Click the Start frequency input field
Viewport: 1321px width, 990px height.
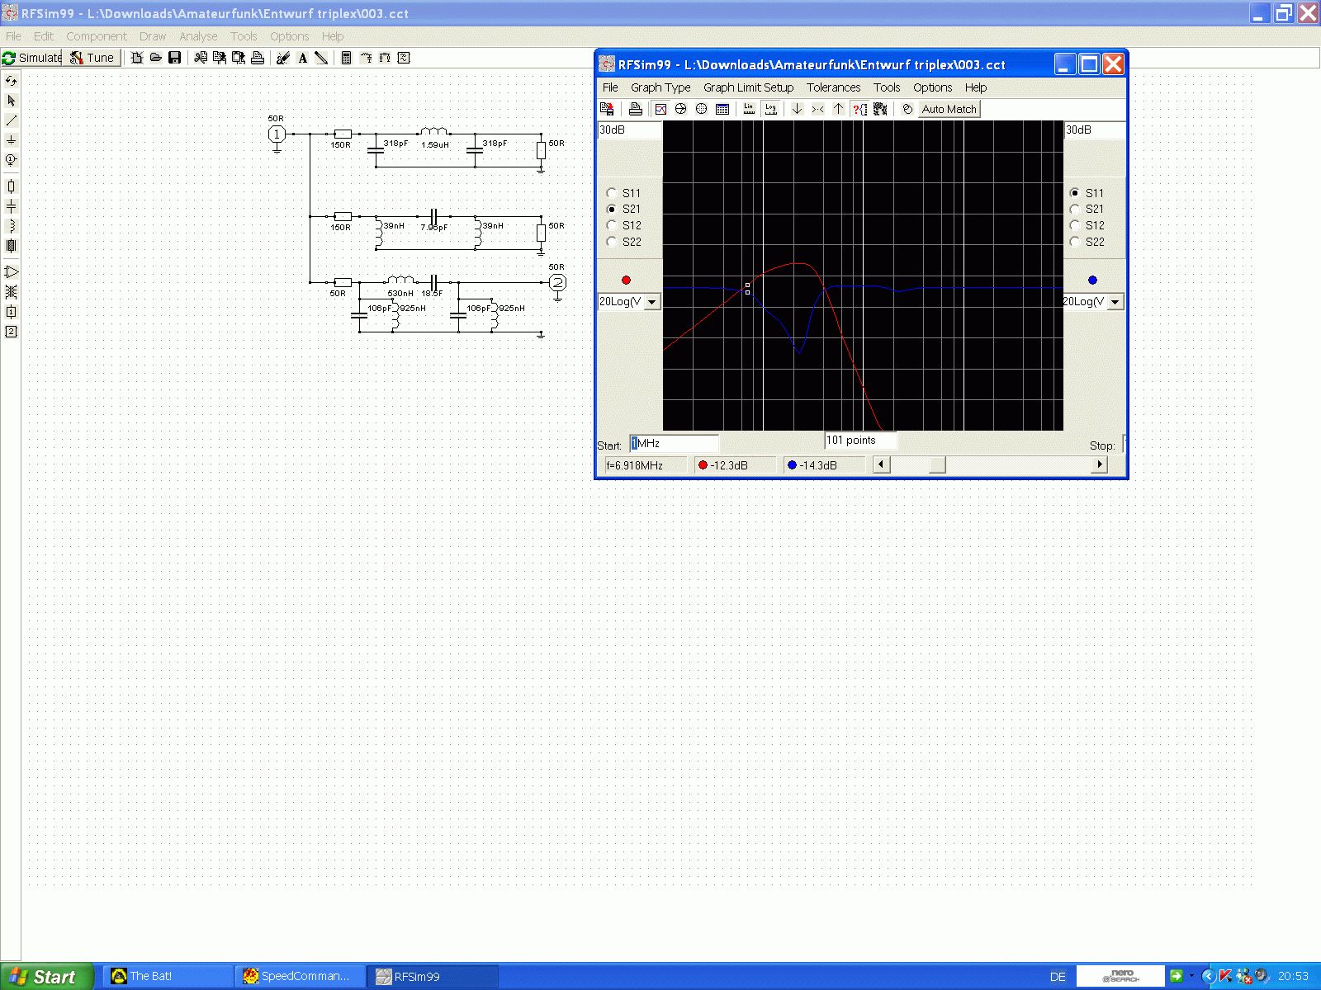(x=673, y=444)
